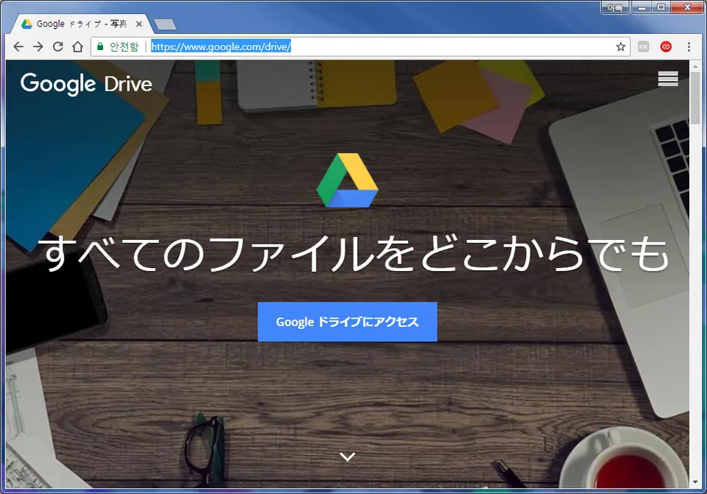Viewport: 707px width, 494px height.
Task: Restore down the Chrome window
Action: 661,7
